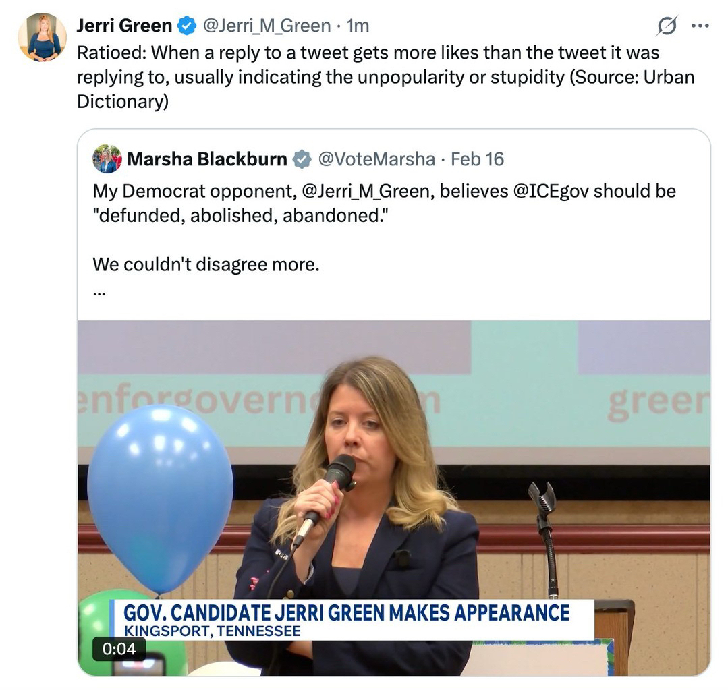Screen dimensions: 728x690
Task: Click the @Jerri_M_Green handle in the tweet header
Action: coord(267,26)
